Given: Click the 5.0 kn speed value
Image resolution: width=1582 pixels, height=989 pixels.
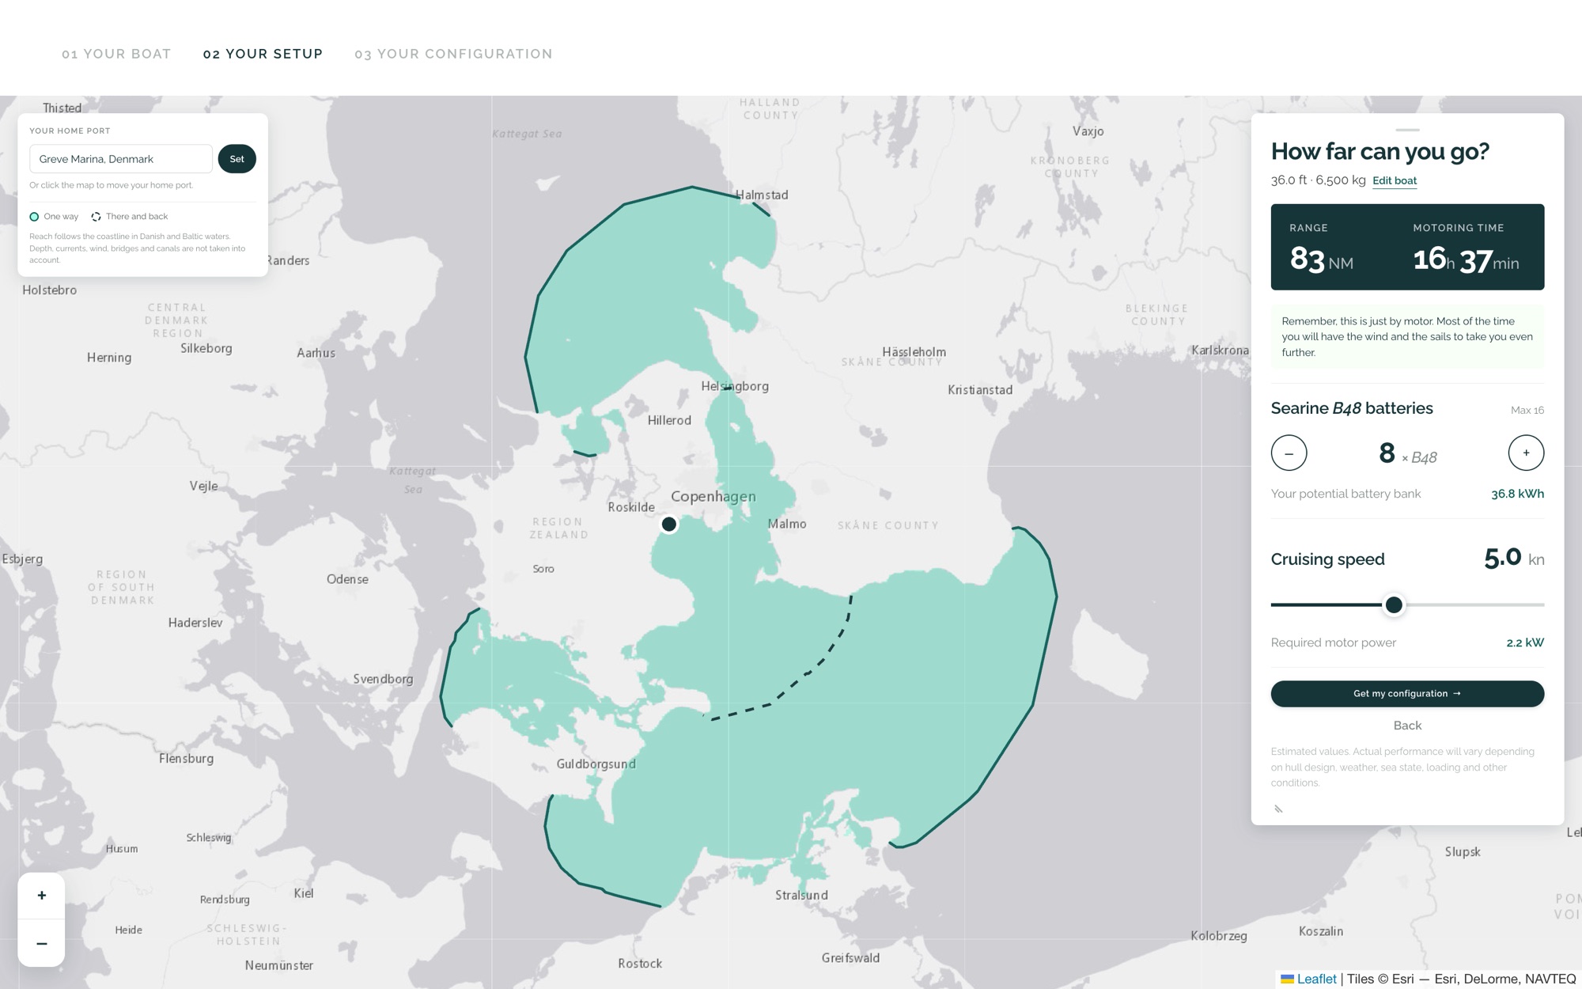Looking at the screenshot, I should pos(1514,558).
